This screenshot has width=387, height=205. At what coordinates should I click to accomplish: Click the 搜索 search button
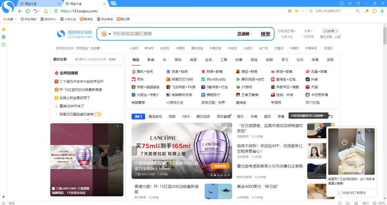[265, 34]
